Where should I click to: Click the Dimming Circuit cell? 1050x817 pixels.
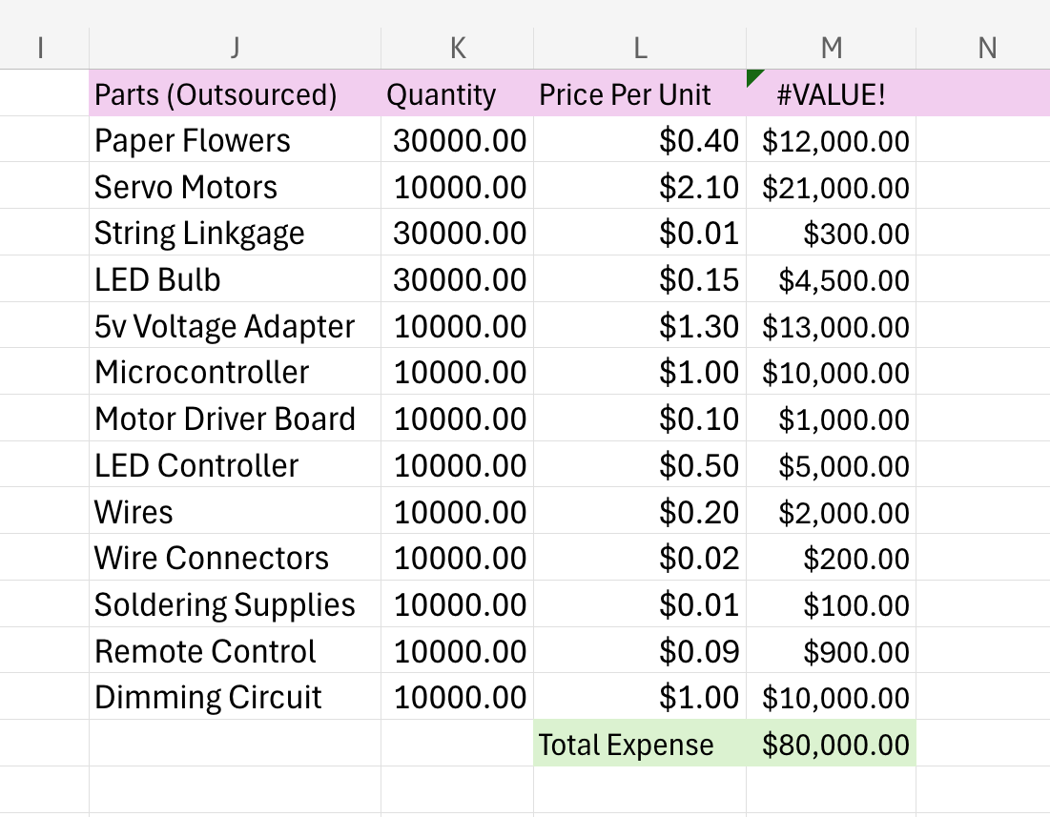208,698
